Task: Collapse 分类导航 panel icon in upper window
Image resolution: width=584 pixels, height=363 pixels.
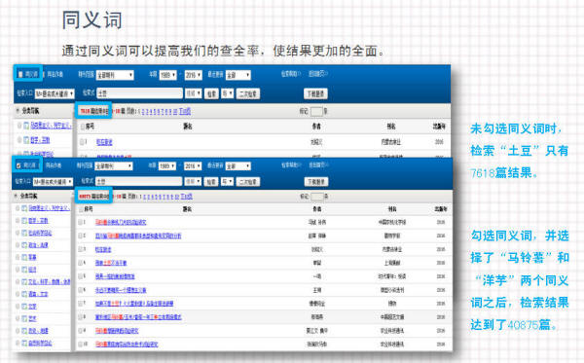Action: (18, 111)
